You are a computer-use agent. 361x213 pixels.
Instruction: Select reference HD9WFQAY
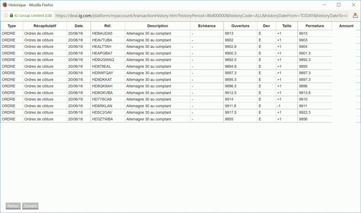pyautogui.click(x=103, y=73)
